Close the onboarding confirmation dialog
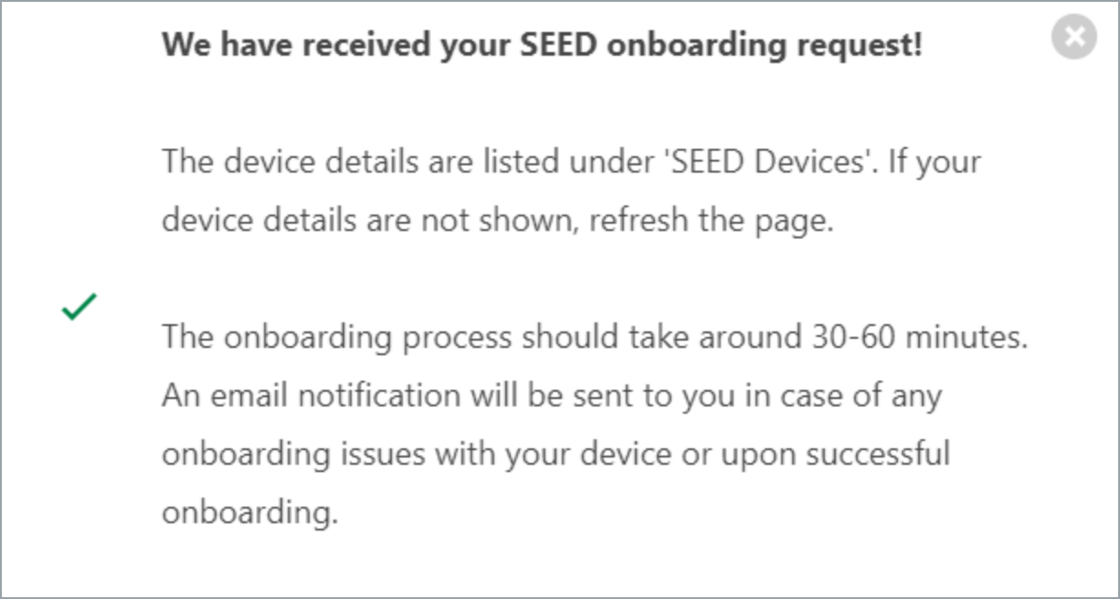The image size is (1120, 599). [1072, 37]
